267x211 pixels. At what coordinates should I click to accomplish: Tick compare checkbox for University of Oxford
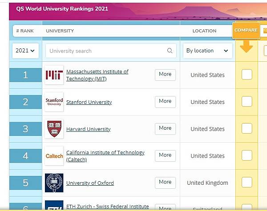(x=247, y=182)
